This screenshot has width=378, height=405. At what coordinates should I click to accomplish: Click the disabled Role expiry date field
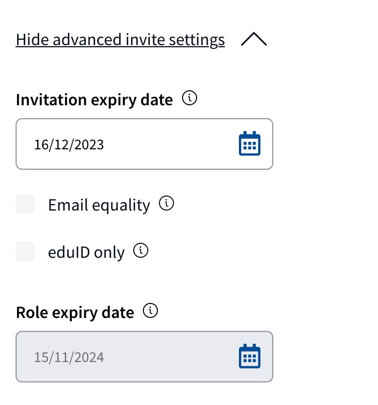[x=144, y=357]
